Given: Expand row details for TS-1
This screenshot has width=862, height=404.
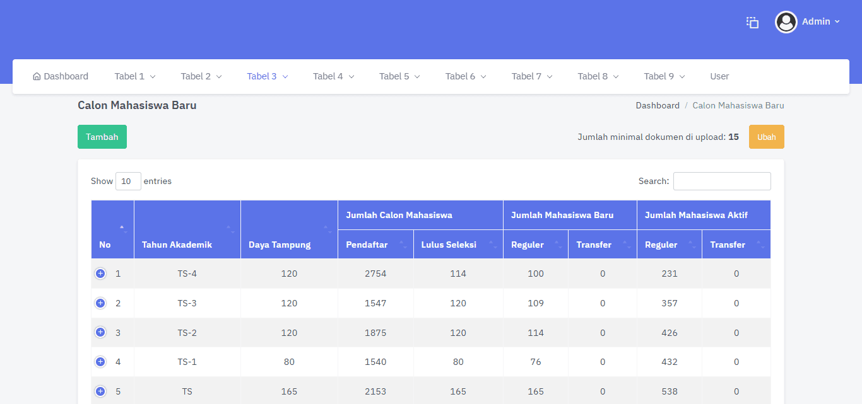Looking at the screenshot, I should 100,362.
